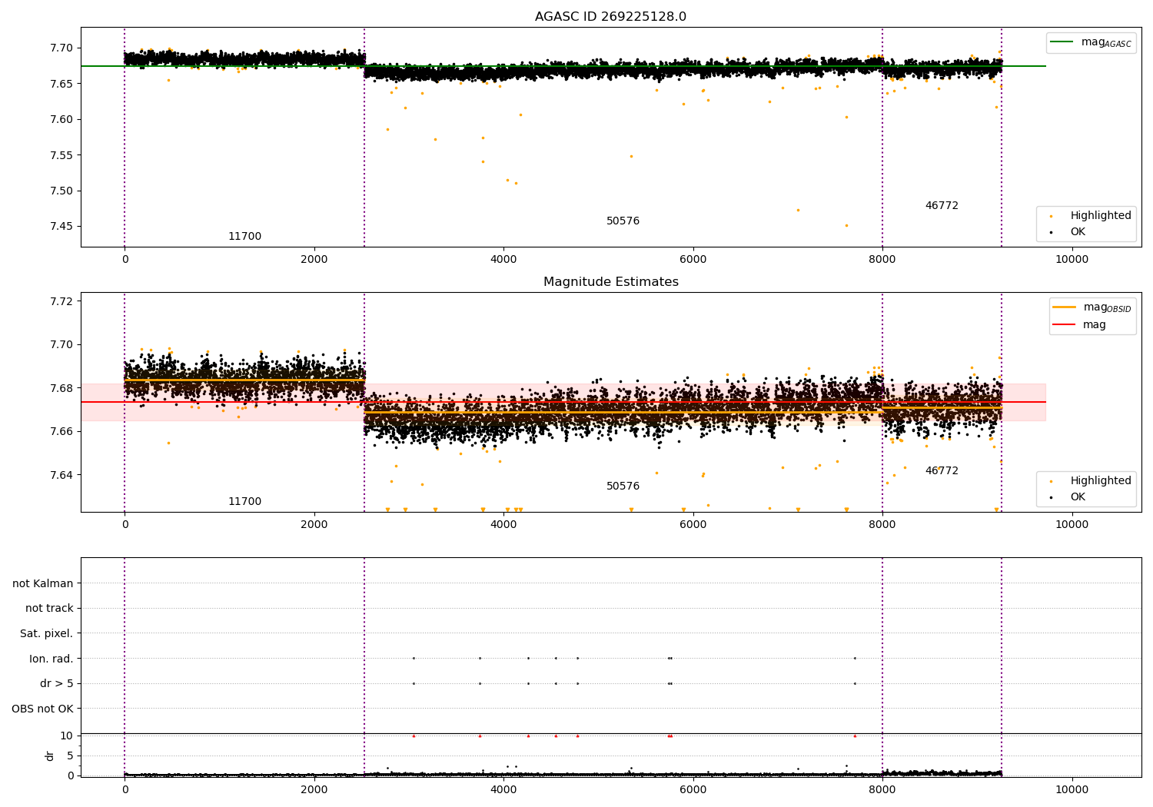Click the 46772 label in Magnitude Estimates plot
Viewport: 1153px width, 807px height.
coord(942,471)
